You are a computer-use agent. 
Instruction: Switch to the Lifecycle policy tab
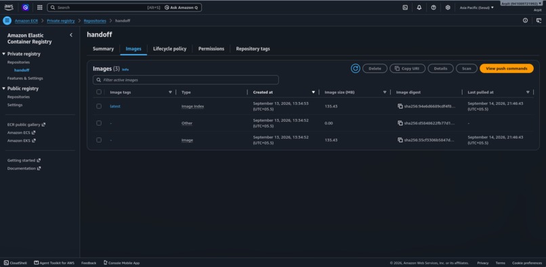tap(169, 49)
